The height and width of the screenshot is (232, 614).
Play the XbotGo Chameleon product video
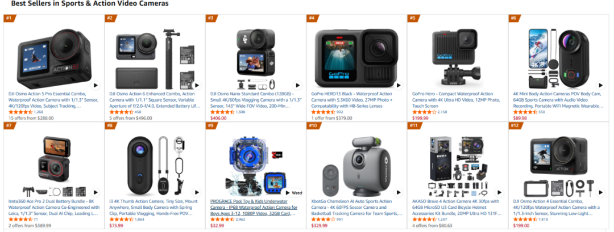pos(399,192)
